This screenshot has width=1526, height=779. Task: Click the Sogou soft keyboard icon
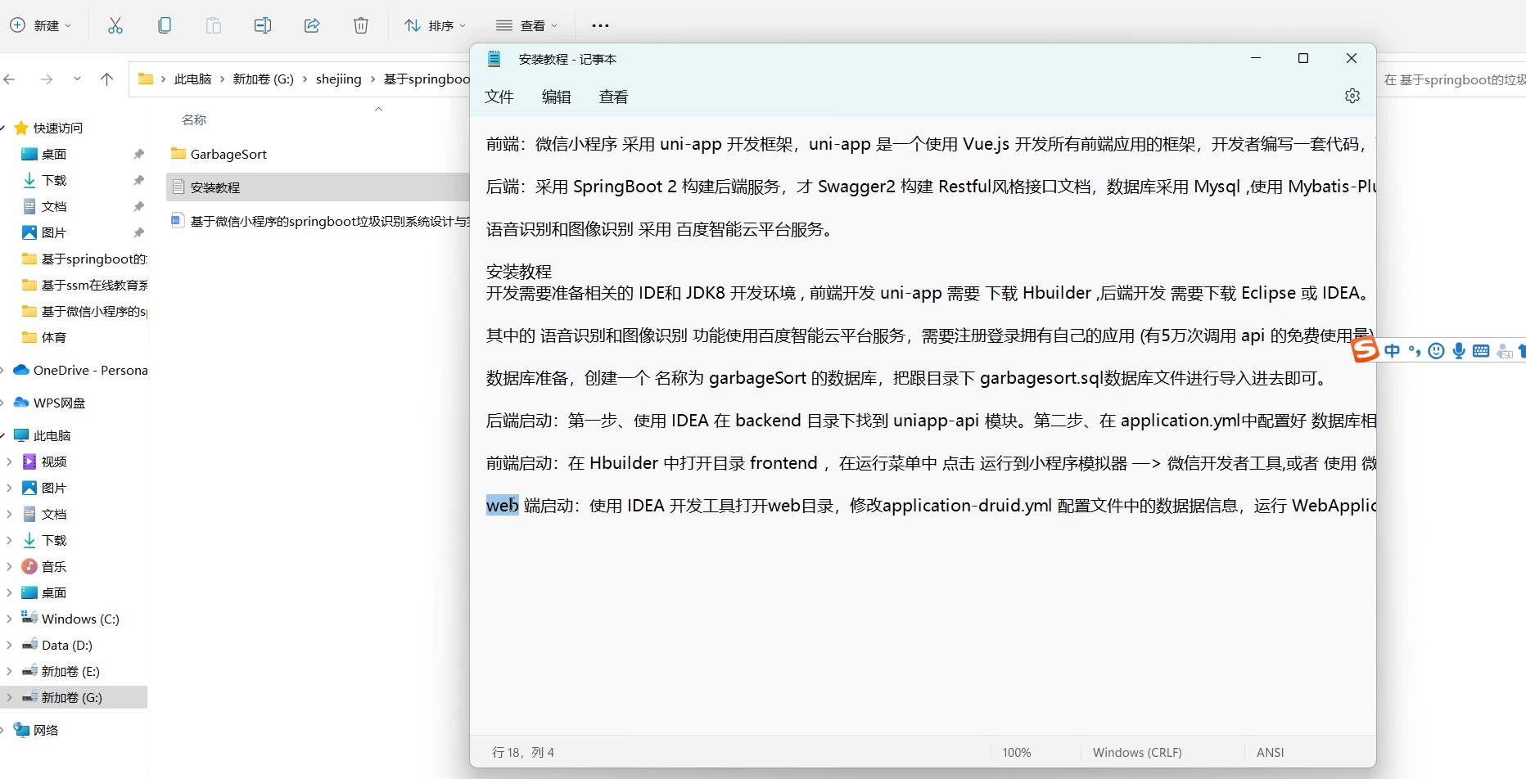tap(1481, 351)
